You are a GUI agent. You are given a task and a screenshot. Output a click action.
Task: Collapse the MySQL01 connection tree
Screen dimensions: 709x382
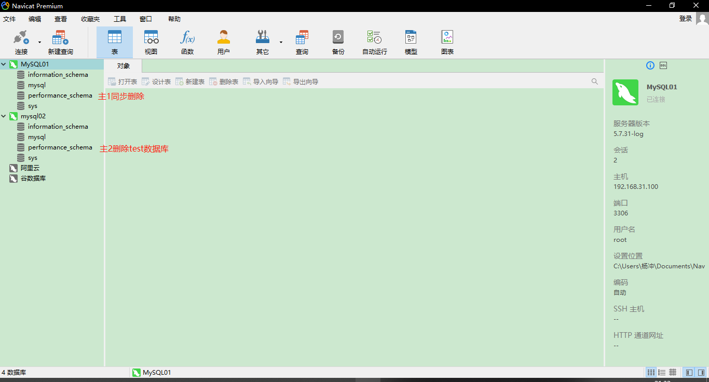(x=4, y=64)
